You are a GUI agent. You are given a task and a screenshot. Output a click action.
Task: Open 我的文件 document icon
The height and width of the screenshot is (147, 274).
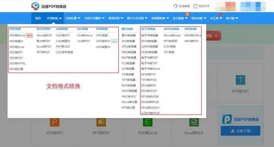[195, 6]
